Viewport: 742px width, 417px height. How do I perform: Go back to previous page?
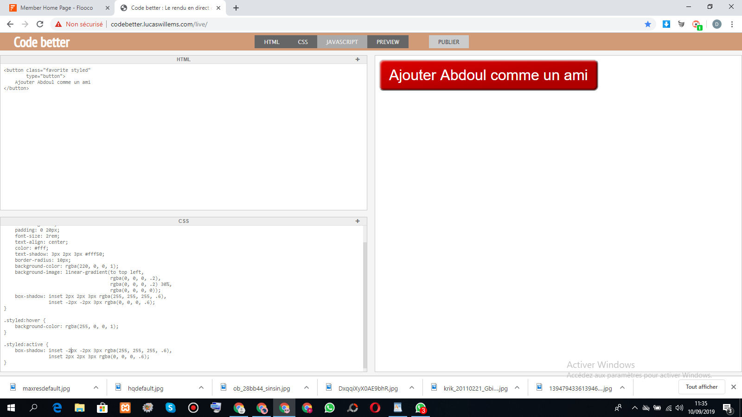click(x=10, y=24)
